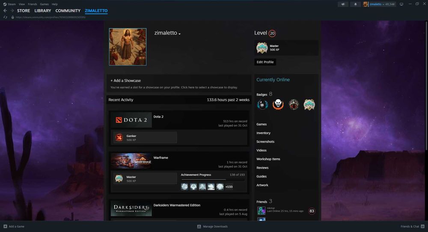Click the Dota 2 Ganker badge icon
The image size is (428, 232).
(x=119, y=137)
